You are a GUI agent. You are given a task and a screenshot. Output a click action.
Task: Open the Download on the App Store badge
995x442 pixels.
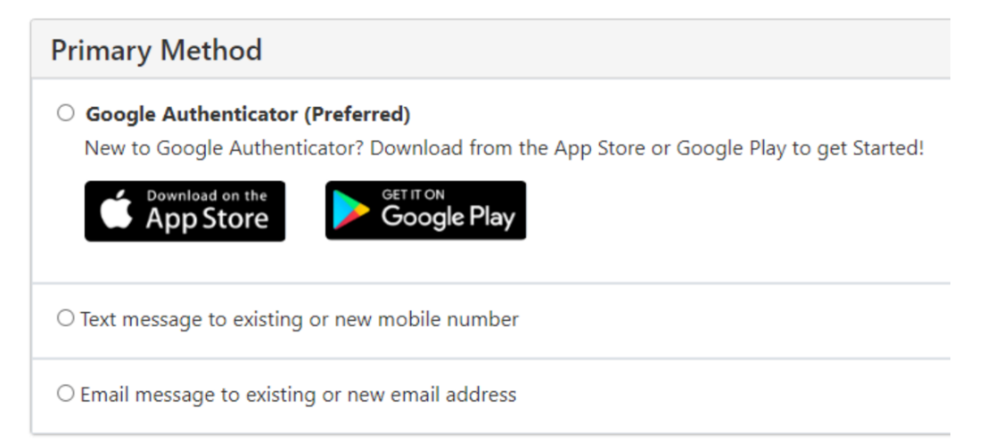(x=185, y=210)
